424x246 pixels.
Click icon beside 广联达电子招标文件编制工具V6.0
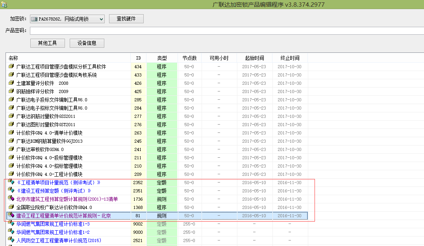11,108
